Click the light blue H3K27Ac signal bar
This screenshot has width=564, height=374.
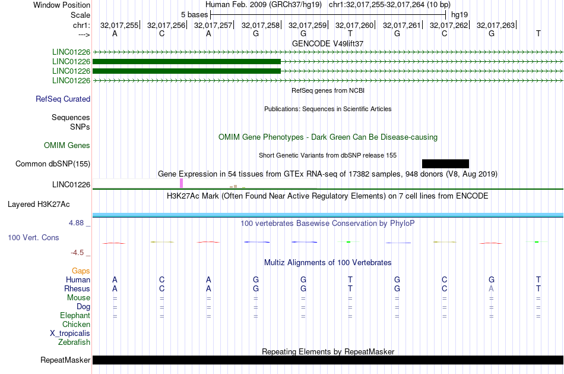328,215
